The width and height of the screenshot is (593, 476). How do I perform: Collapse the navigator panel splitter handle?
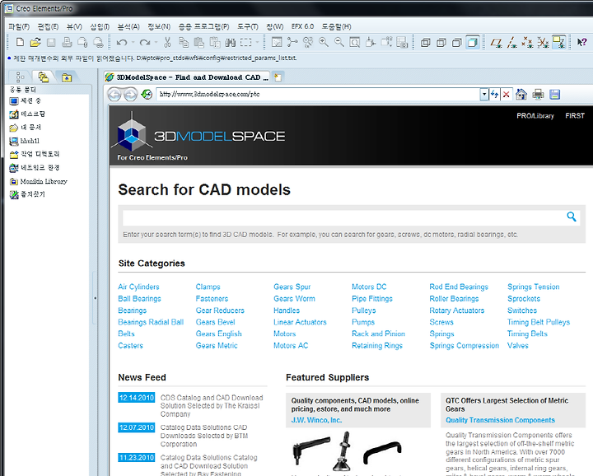click(95, 298)
